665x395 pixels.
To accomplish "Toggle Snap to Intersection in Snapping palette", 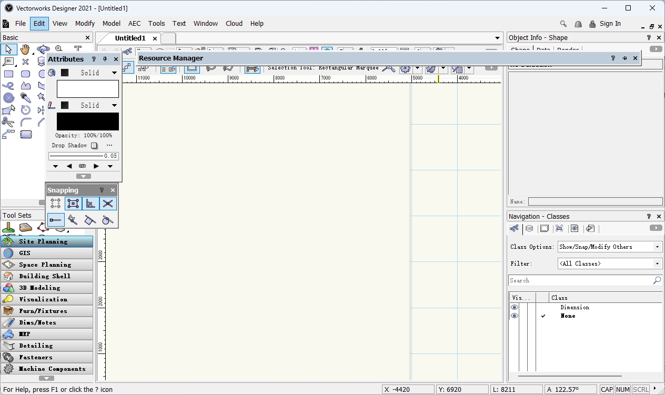I will [108, 204].
